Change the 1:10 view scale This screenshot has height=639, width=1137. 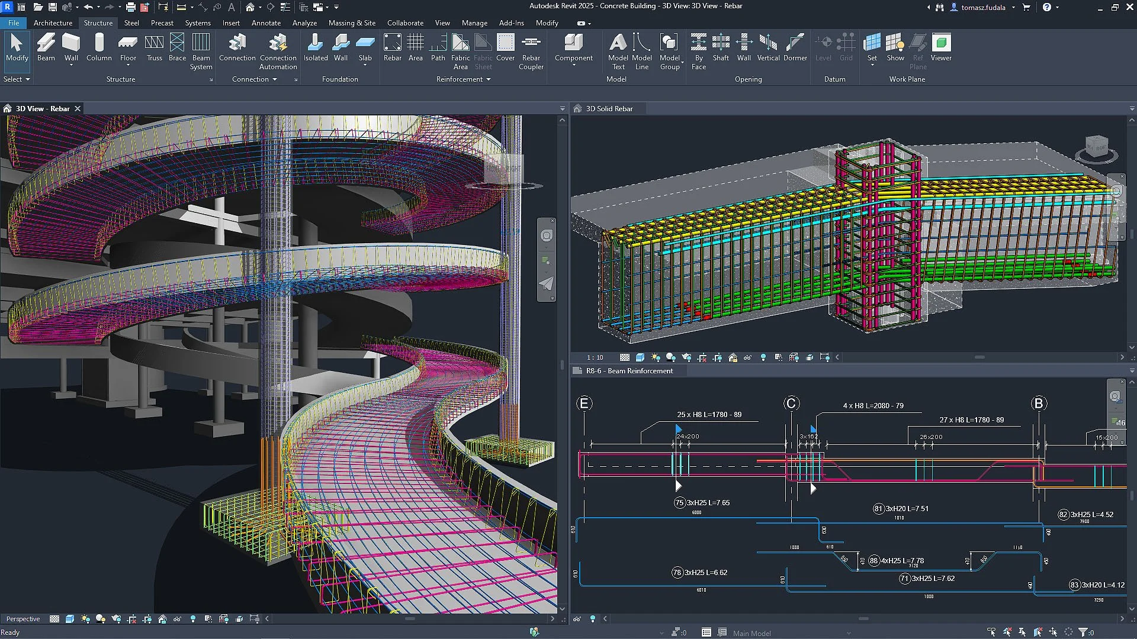[595, 357]
